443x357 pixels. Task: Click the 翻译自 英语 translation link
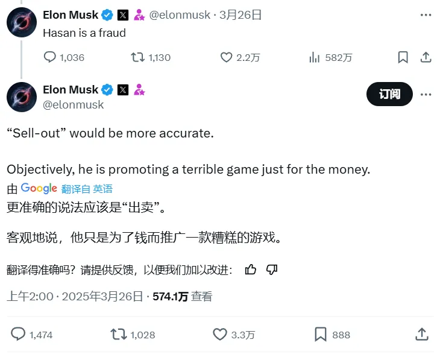[87, 189]
